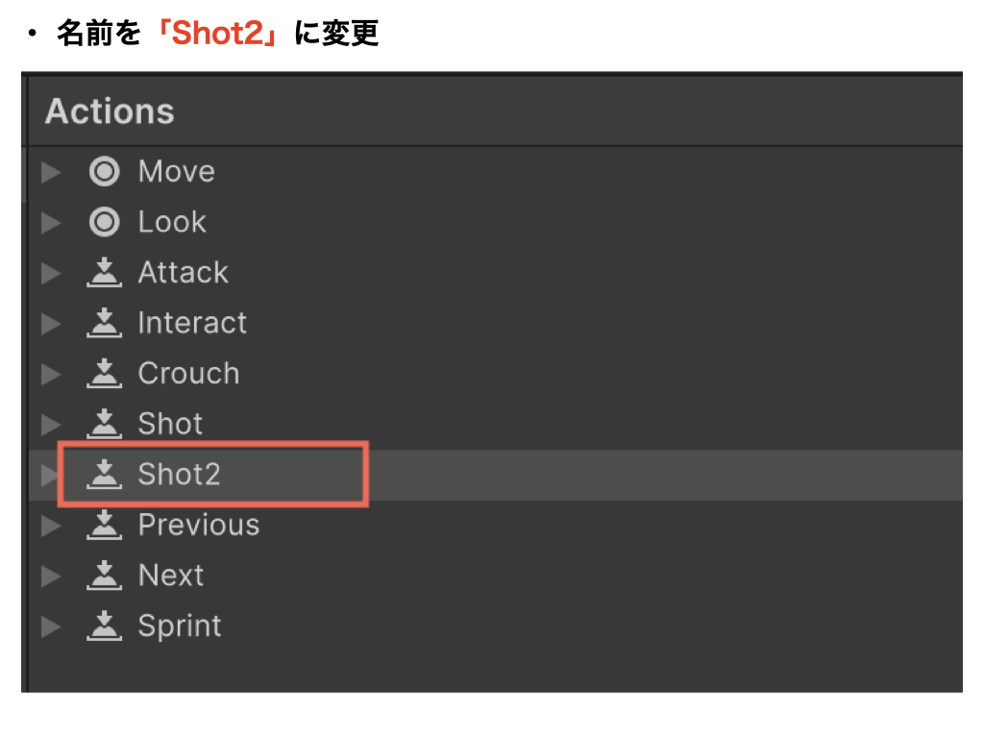
Task: Click the Actions panel header
Action: pyautogui.click(x=110, y=111)
